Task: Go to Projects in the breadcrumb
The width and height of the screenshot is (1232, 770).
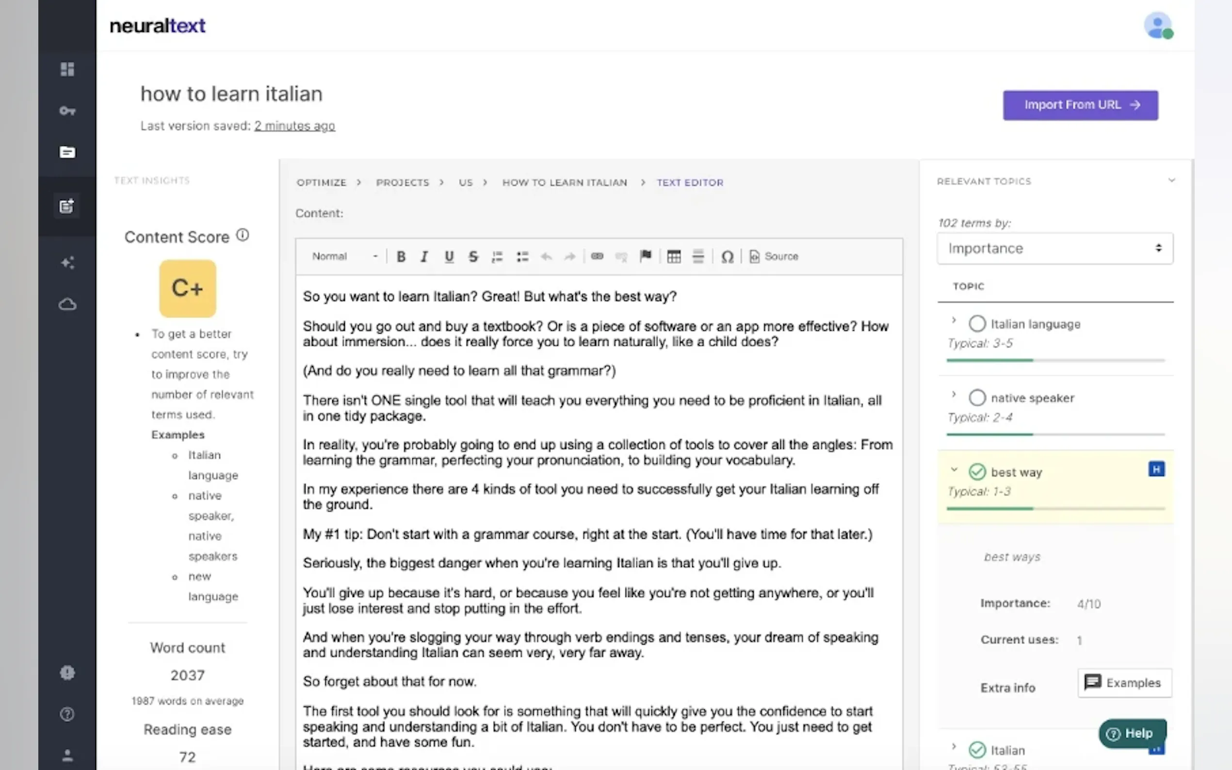Action: tap(403, 182)
